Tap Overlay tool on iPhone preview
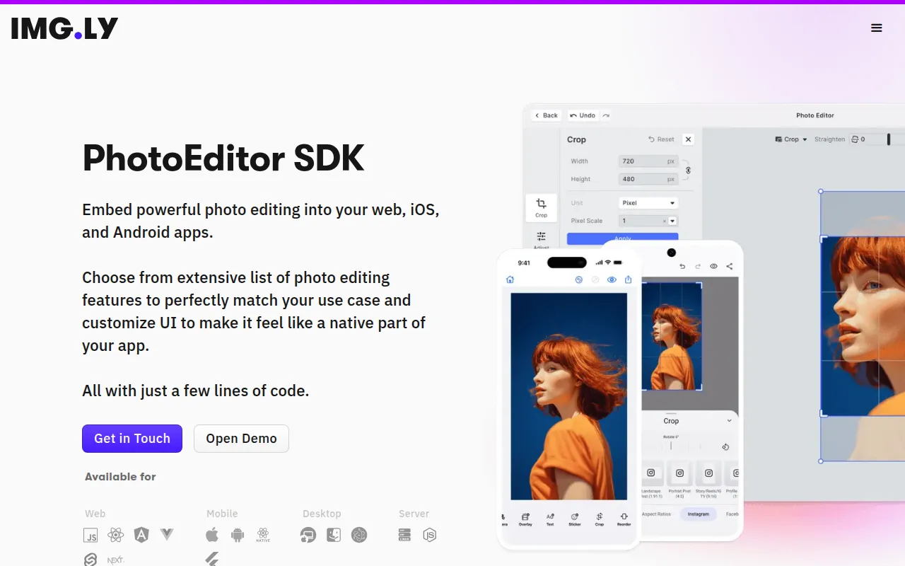 pos(525,519)
